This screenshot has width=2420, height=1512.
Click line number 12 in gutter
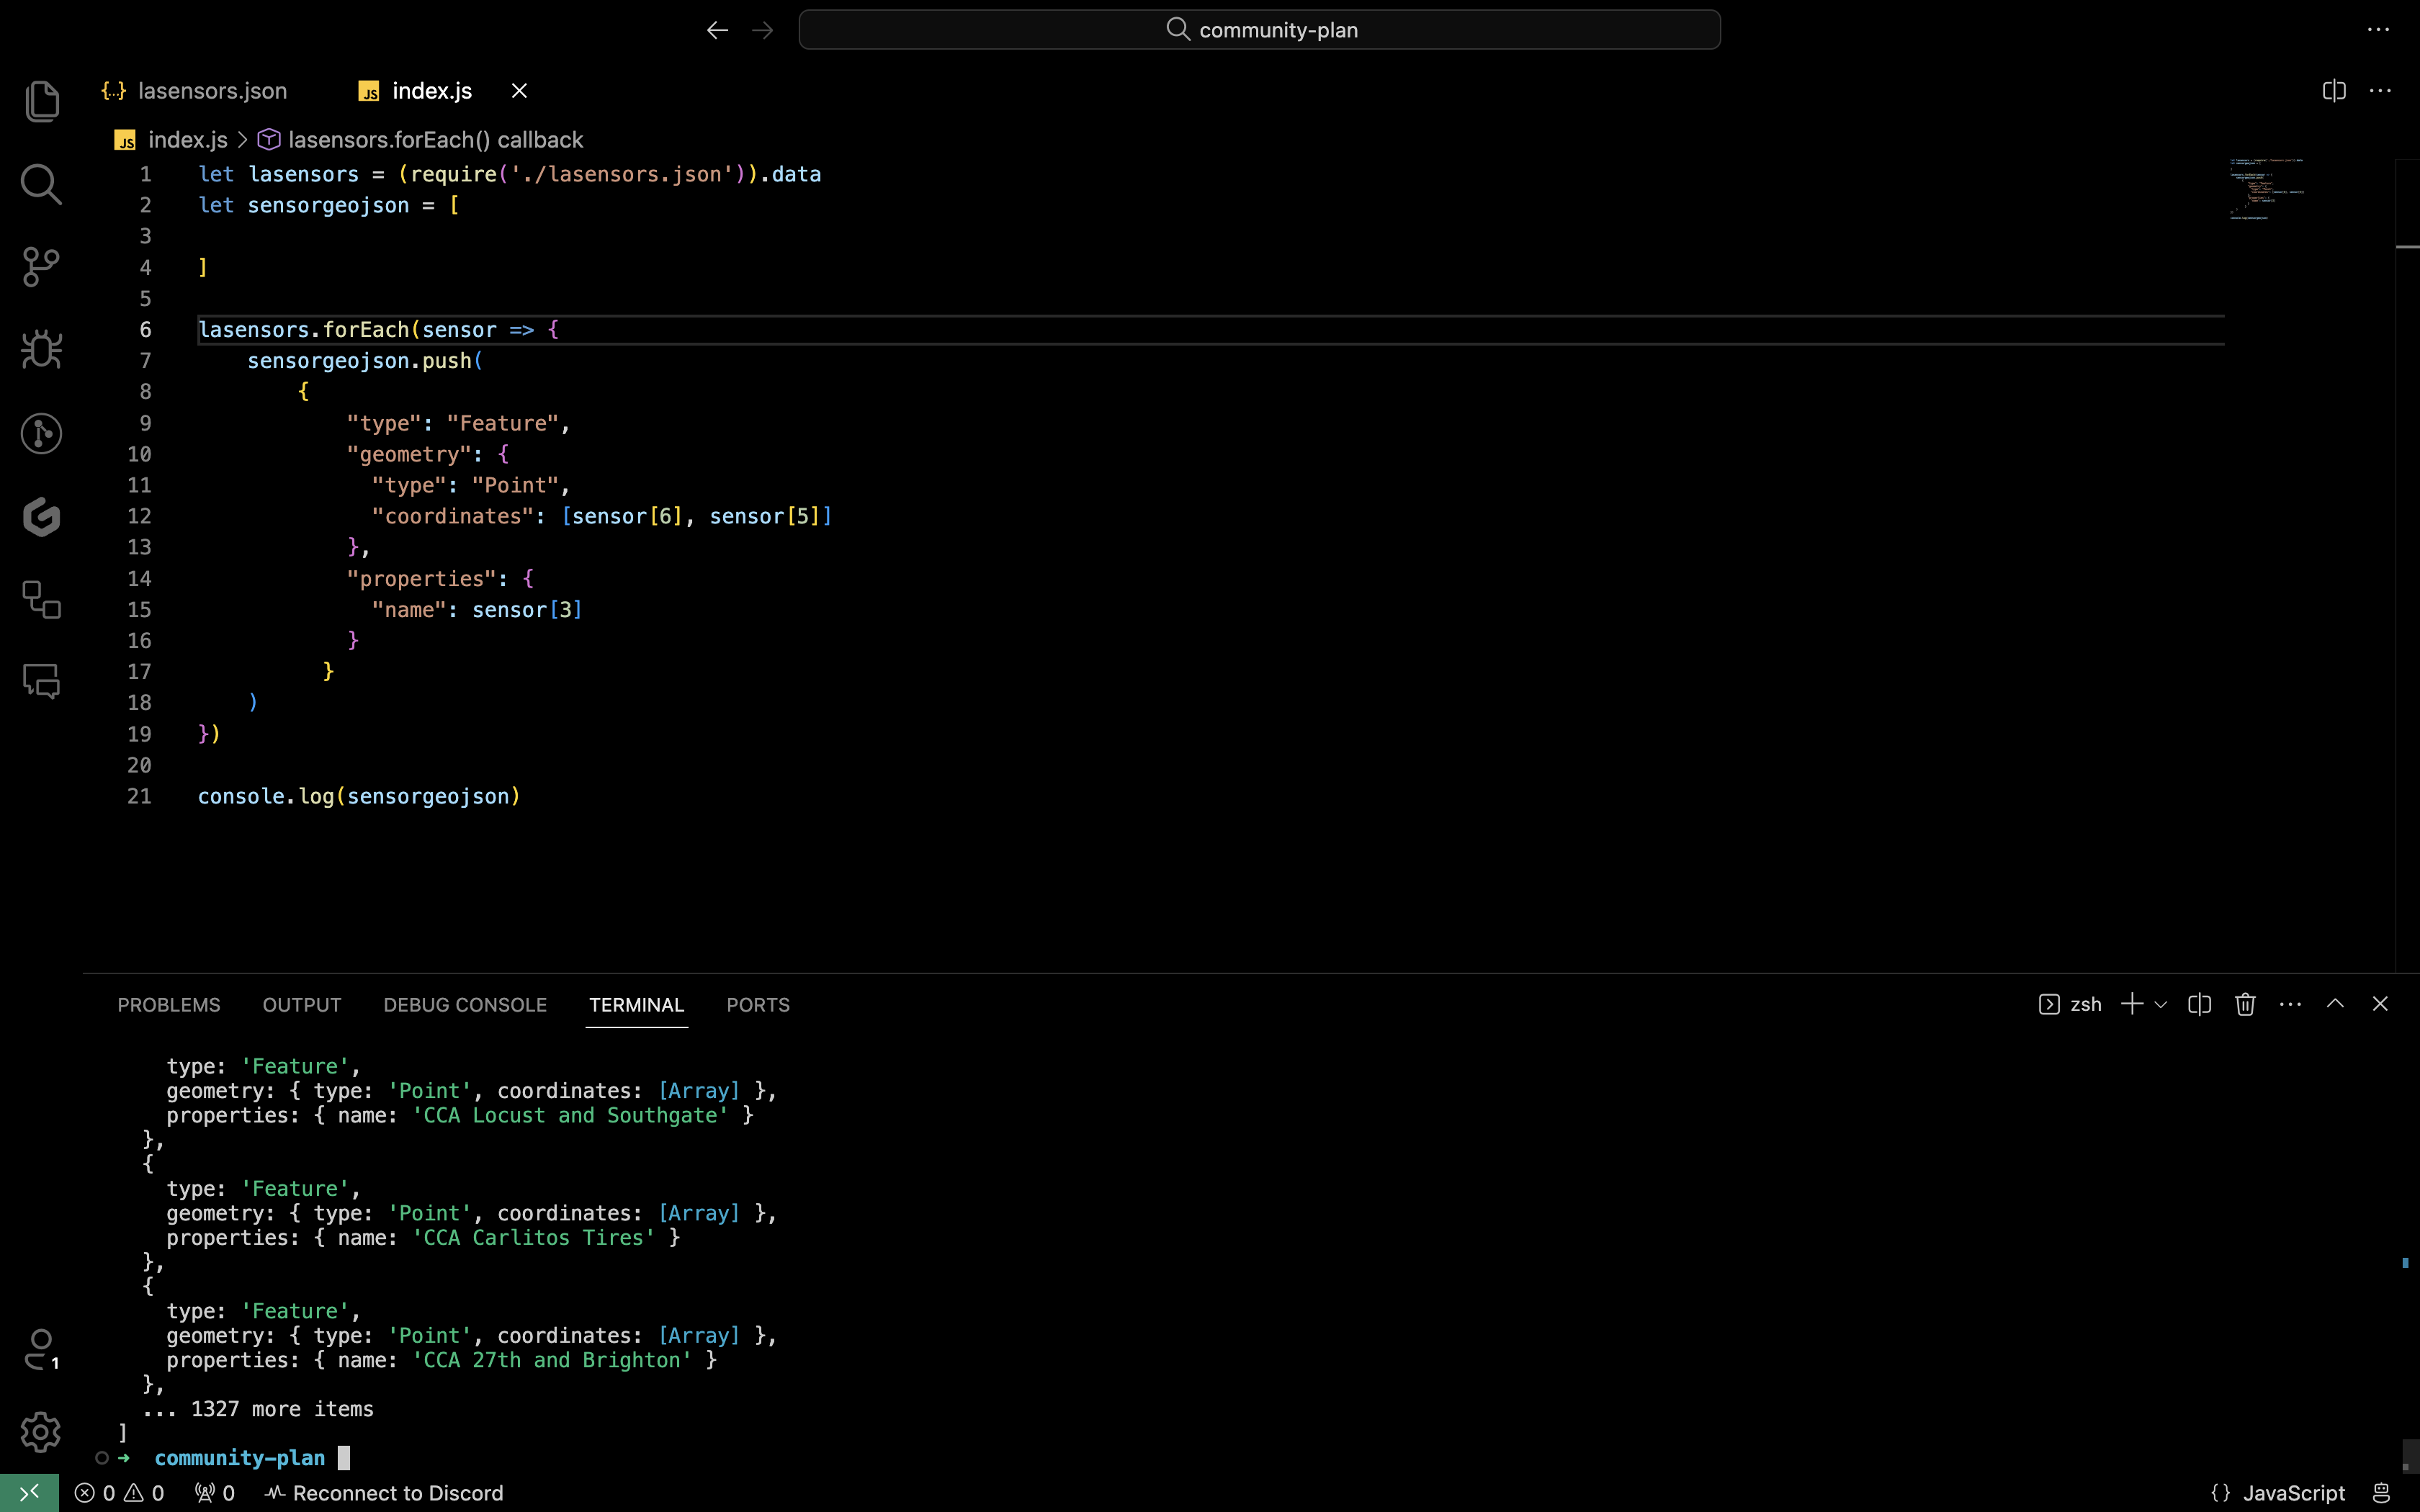(139, 516)
